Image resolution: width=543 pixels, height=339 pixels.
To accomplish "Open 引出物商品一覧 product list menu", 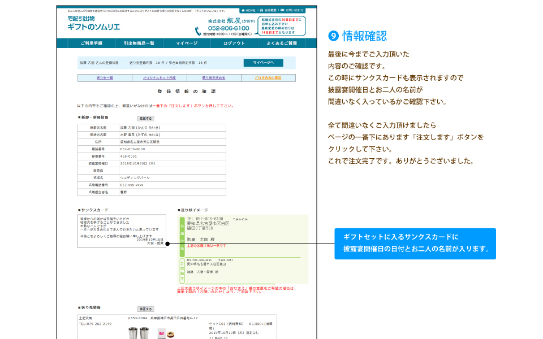I will point(139,44).
